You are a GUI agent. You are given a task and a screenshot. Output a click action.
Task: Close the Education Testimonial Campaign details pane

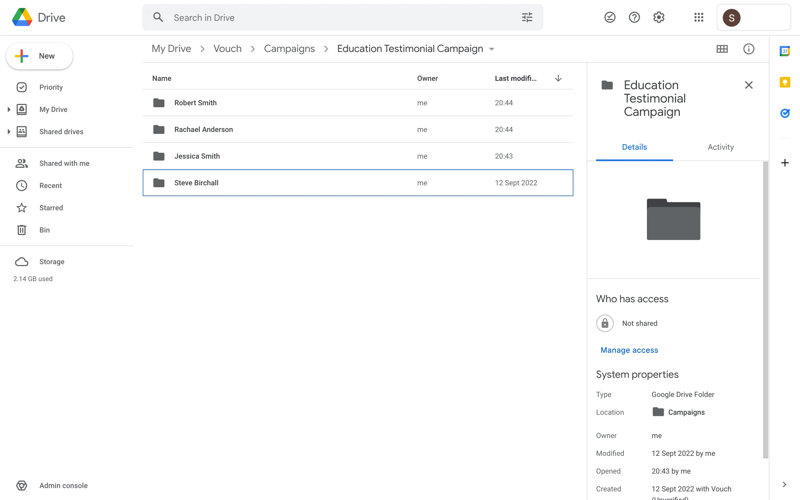[x=749, y=85]
